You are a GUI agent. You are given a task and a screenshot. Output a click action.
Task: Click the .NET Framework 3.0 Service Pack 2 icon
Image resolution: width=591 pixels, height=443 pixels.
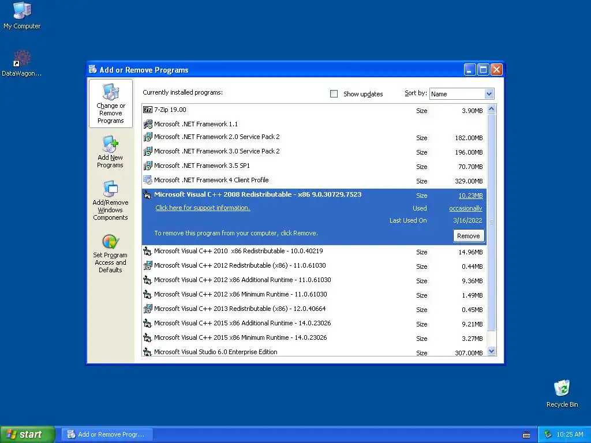148,151
